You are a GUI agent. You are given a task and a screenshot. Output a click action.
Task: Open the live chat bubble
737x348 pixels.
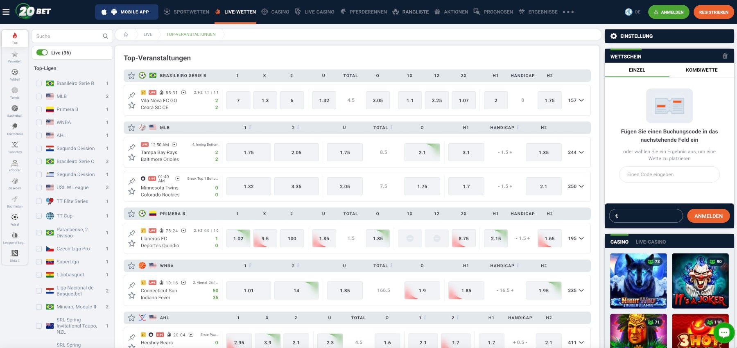coord(724,332)
